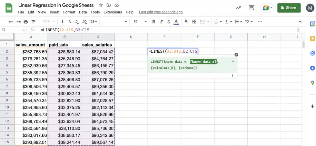The width and height of the screenshot is (316, 146).
Task: Open the Tools menu
Action: tap(95, 12)
